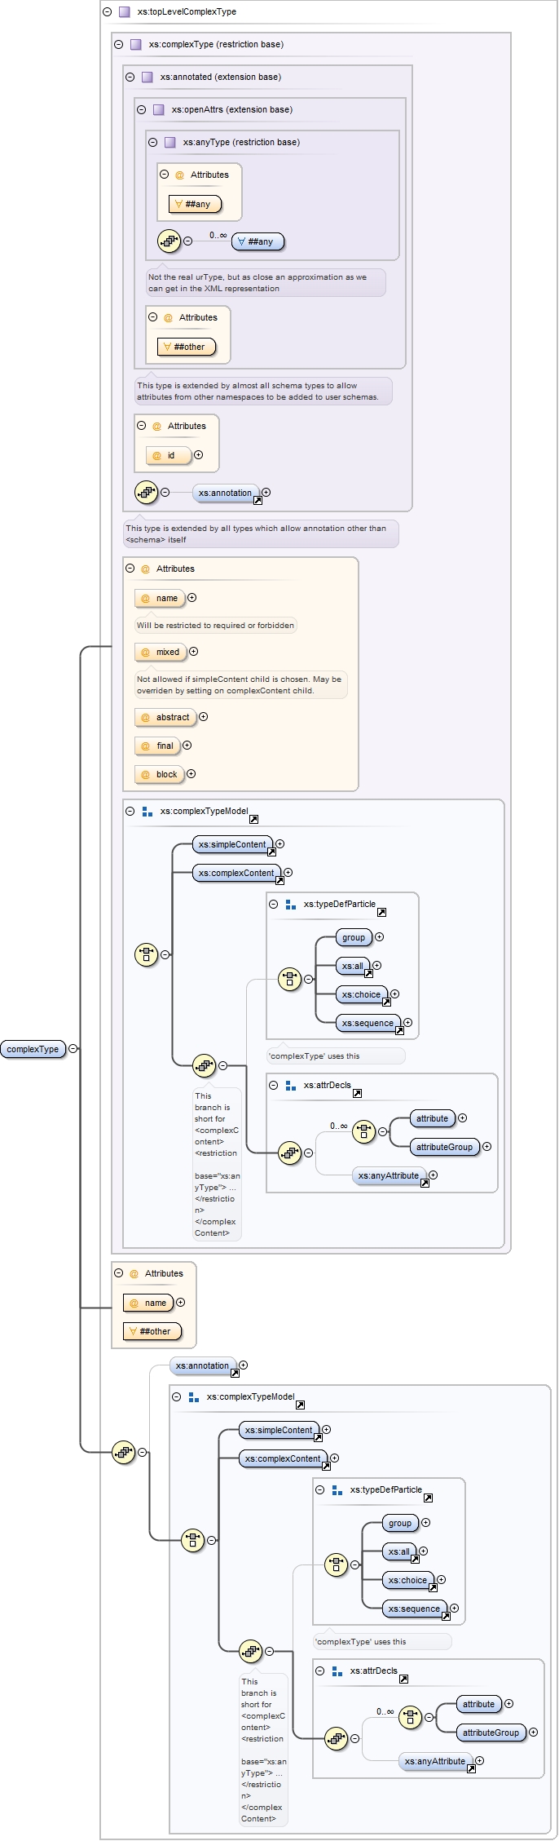Click the link arrow beside xs:complexTypeModel title in the restriction base

click(253, 819)
